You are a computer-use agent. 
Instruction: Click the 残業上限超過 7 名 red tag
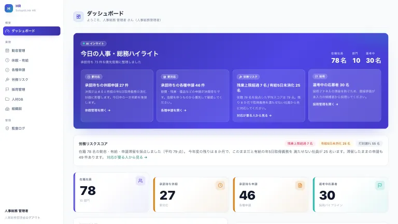(x=300, y=144)
